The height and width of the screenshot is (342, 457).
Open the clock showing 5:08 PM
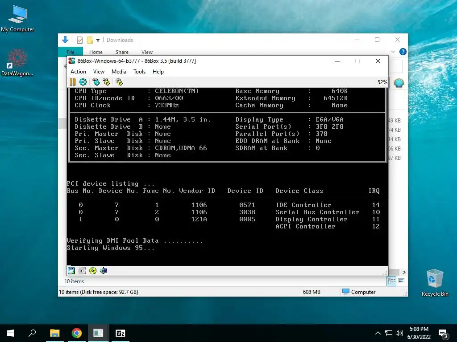(x=419, y=333)
